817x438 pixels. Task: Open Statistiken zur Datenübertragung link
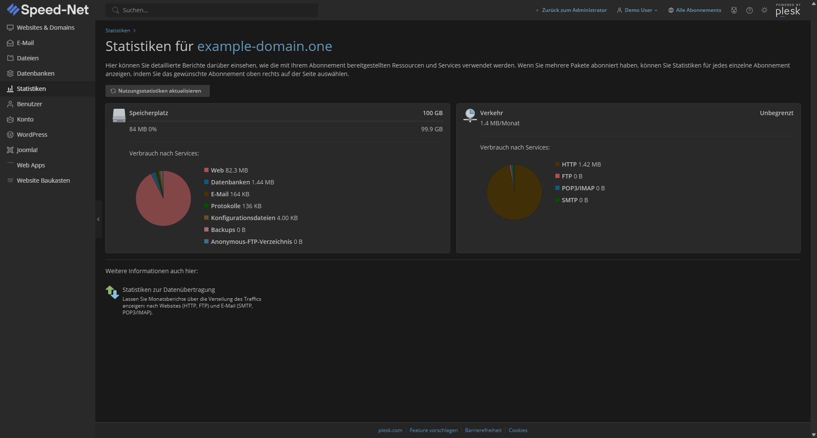tap(169, 290)
